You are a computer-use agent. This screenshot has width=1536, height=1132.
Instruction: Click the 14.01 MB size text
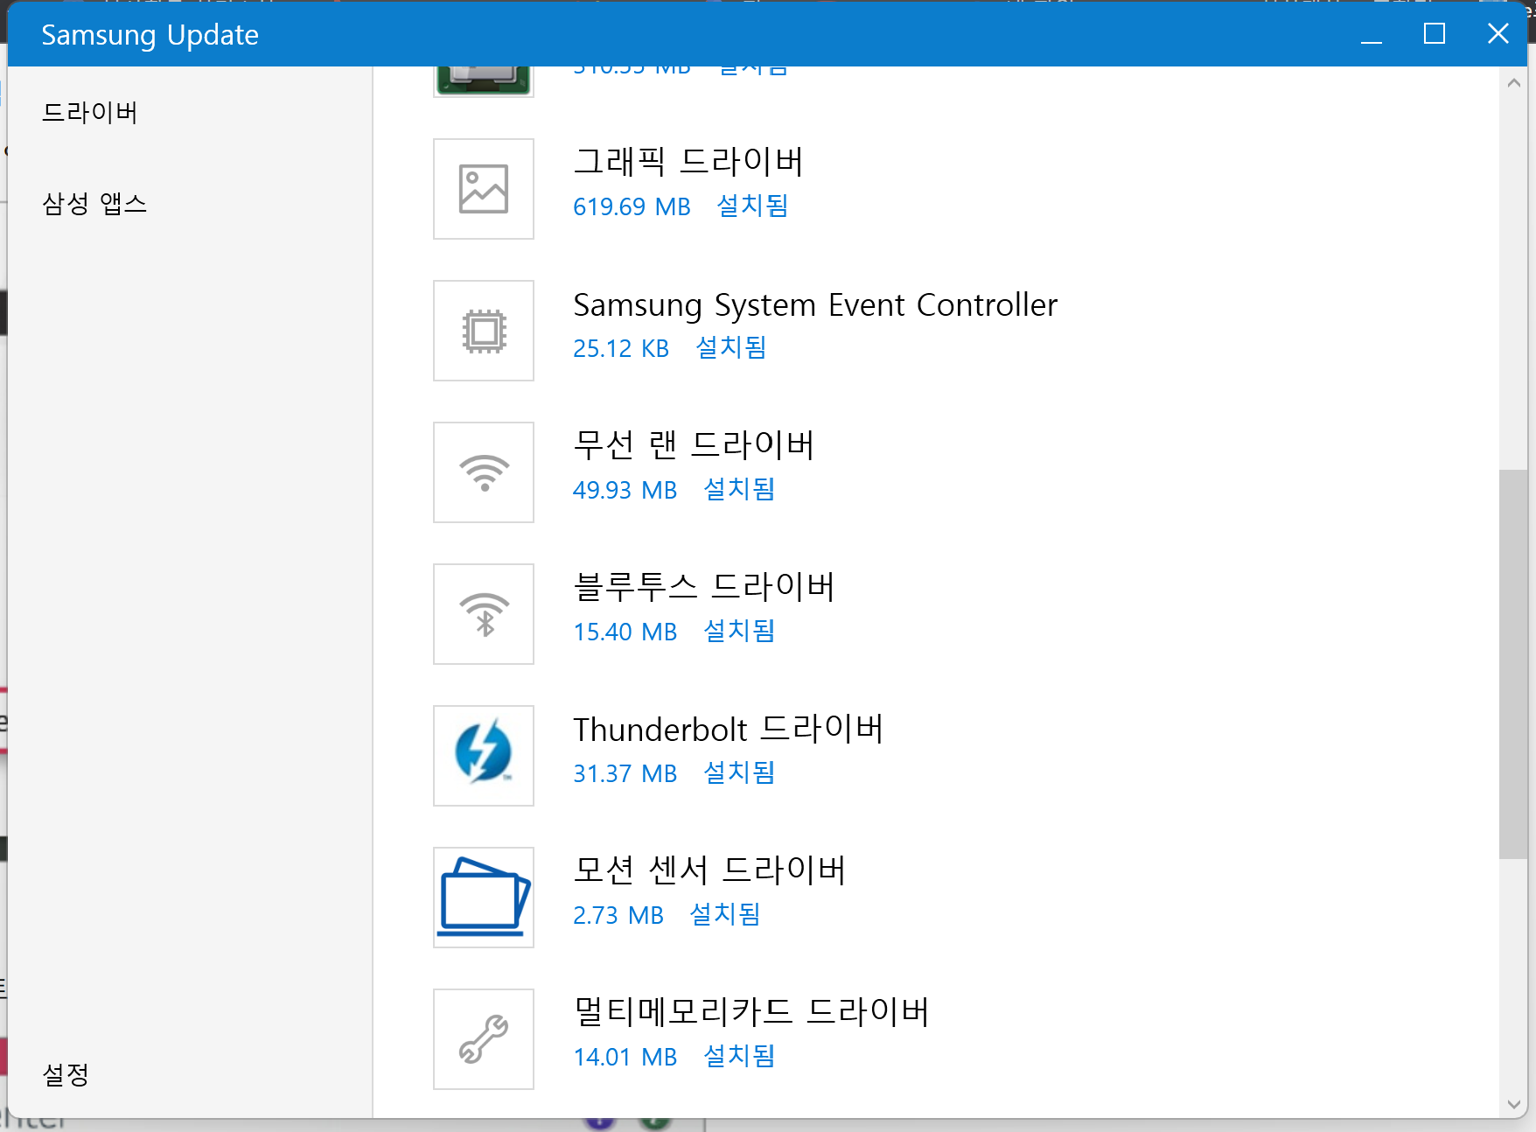(625, 1057)
